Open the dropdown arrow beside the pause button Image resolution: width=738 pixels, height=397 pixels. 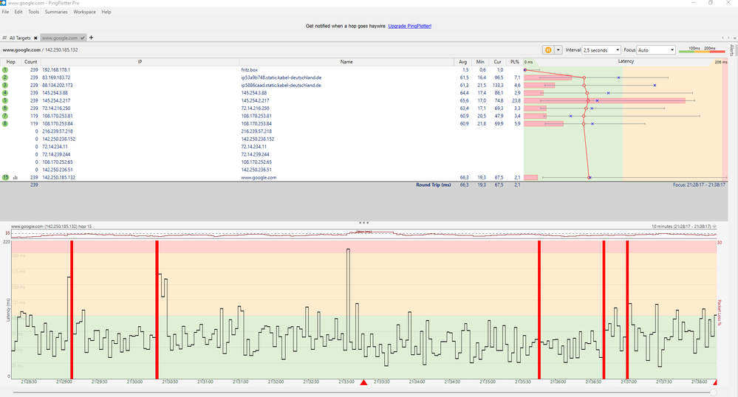click(x=558, y=49)
